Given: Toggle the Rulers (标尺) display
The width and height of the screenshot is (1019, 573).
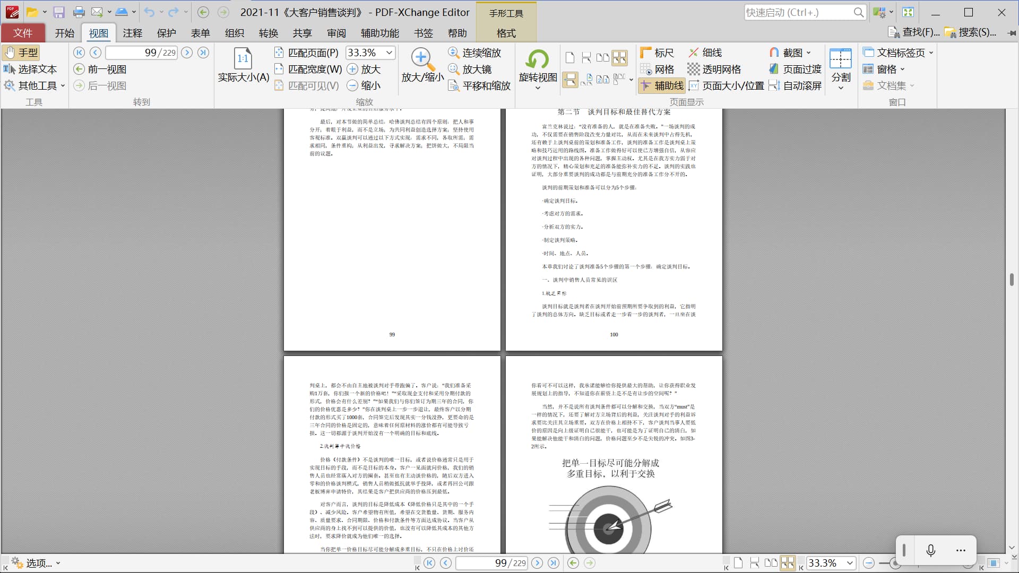Looking at the screenshot, I should (657, 53).
